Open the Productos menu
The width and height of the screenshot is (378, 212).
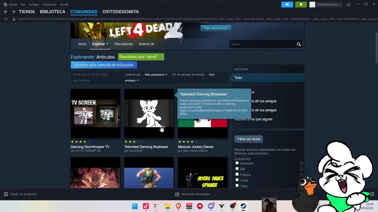pos(49,4)
